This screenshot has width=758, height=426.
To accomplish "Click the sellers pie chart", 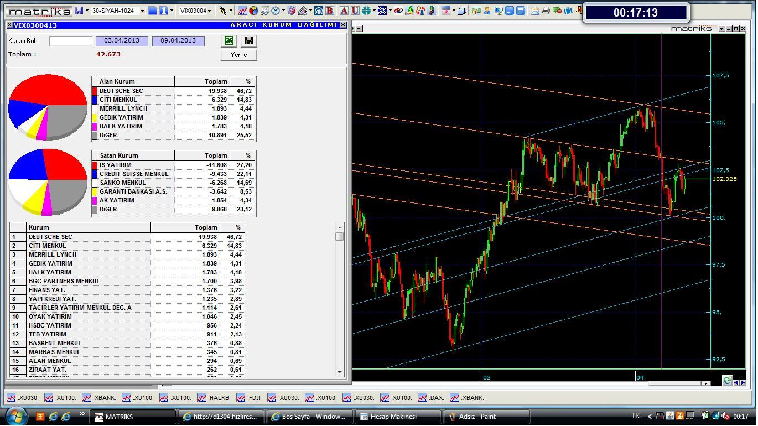I will pyautogui.click(x=48, y=181).
